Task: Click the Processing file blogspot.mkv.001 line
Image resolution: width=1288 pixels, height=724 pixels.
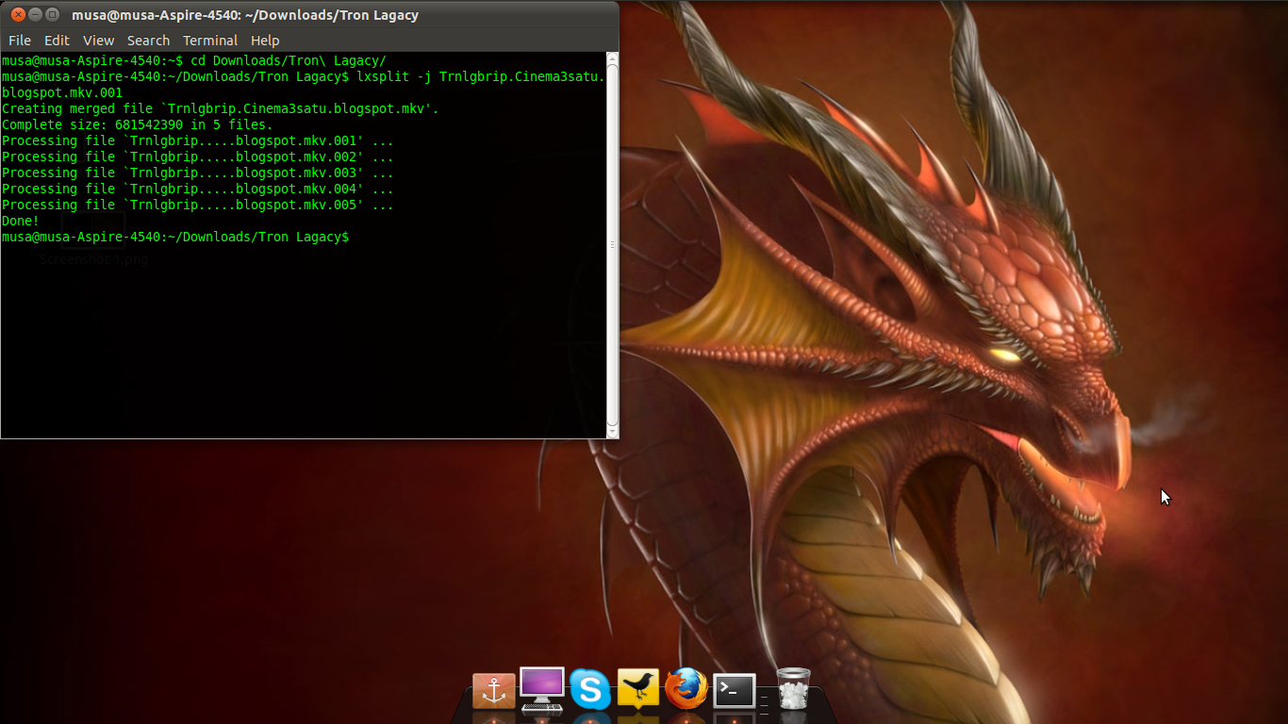Action: [198, 140]
